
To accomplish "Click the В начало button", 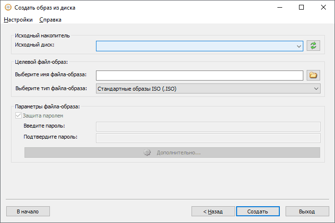I will 28,211.
